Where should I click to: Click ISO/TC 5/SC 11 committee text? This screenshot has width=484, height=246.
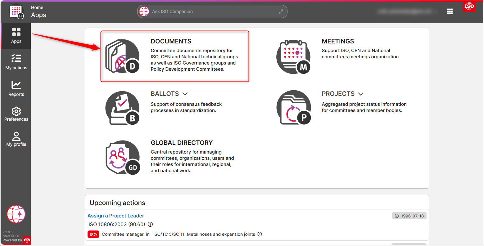[x=169, y=234]
